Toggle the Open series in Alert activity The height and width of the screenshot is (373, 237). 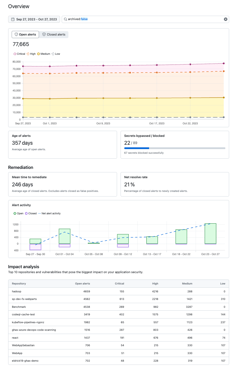coord(18,213)
